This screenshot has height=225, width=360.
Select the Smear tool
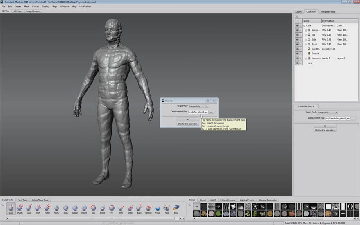click(130, 209)
